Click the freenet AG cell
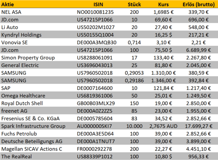The height and width of the screenshot is (160, 218). (x=14, y=111)
